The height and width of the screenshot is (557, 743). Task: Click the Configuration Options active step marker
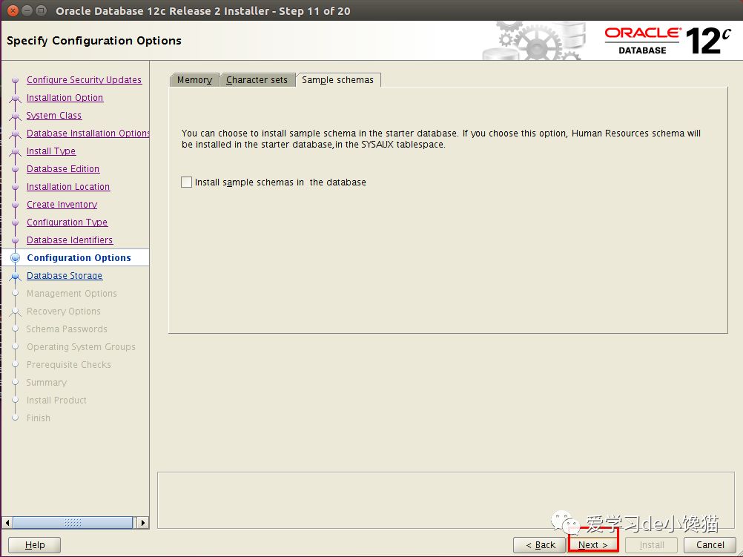tap(15, 258)
